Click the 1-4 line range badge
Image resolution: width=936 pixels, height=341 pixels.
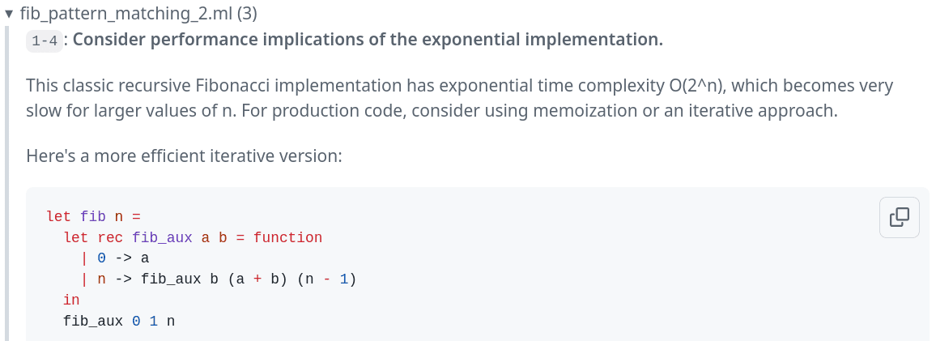click(44, 41)
